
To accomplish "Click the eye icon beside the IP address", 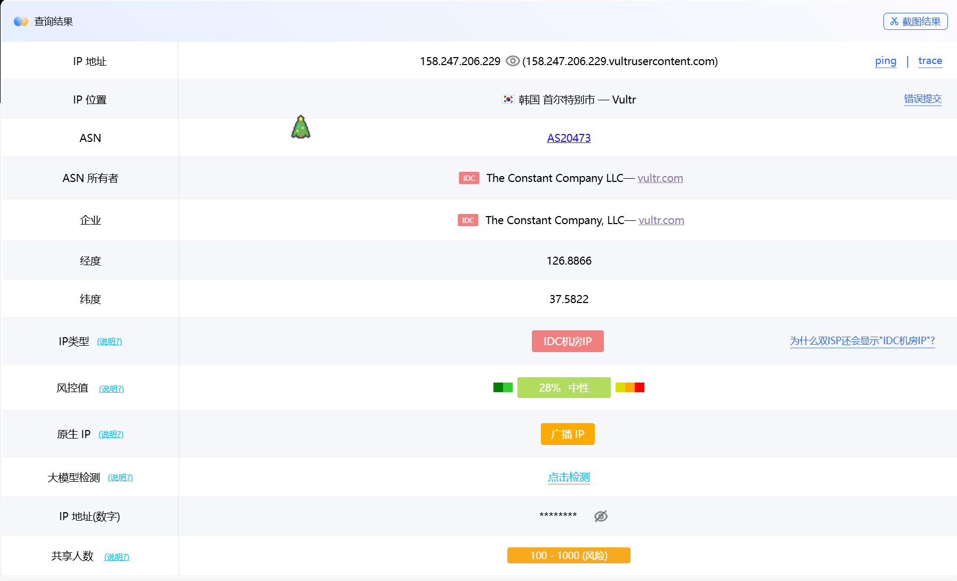I will pos(512,61).
